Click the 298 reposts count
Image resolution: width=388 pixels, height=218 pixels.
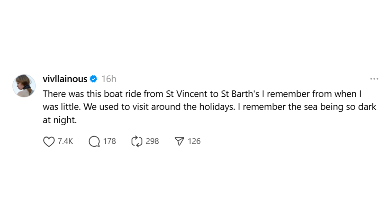(152, 141)
